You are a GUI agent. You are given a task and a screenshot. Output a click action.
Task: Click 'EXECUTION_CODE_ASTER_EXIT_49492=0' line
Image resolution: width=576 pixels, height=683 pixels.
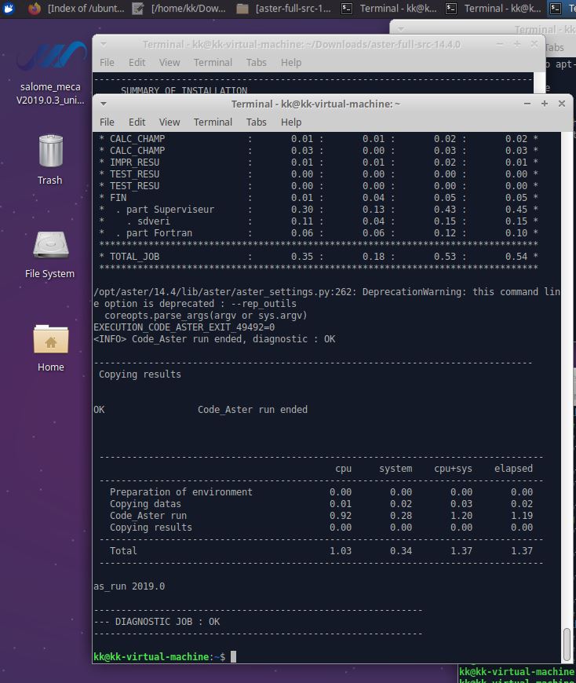pyautogui.click(x=184, y=327)
